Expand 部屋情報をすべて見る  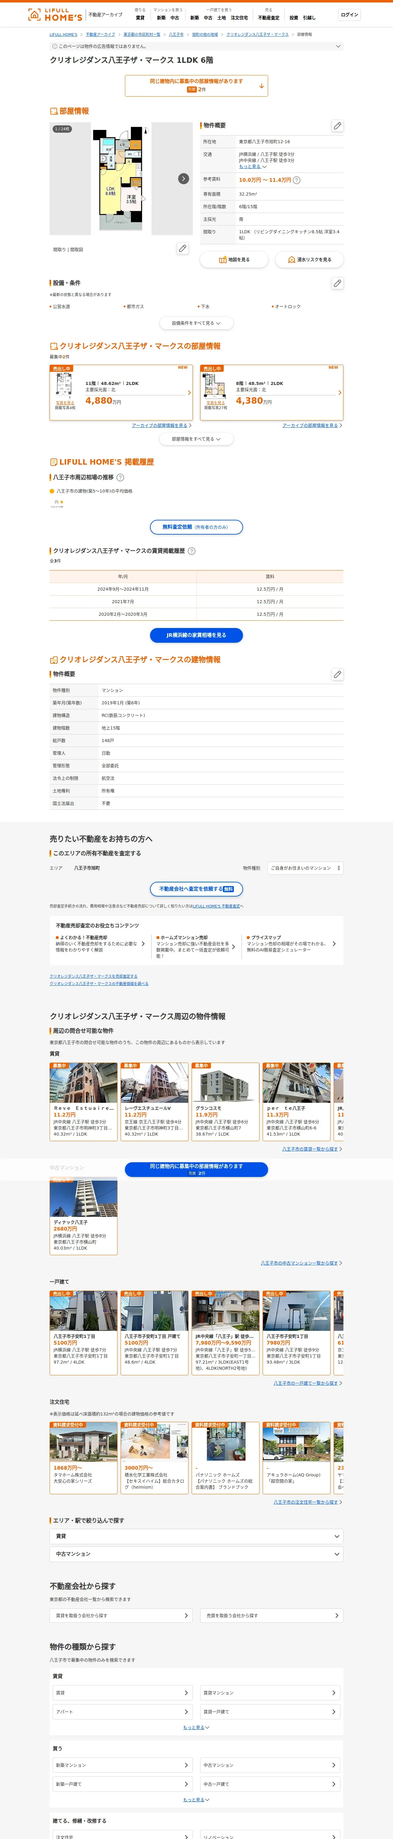click(x=196, y=439)
